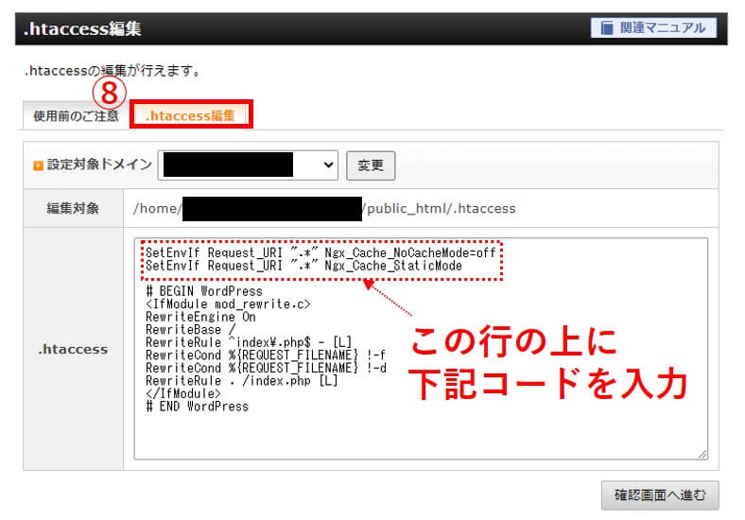Image resolution: width=745 pixels, height=520 pixels.
Task: Click the Ngx_Cache_StaticMode line
Action: point(303,266)
